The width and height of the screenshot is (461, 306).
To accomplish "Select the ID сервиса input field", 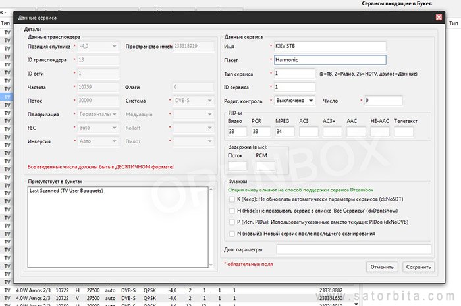I will tap(294, 87).
